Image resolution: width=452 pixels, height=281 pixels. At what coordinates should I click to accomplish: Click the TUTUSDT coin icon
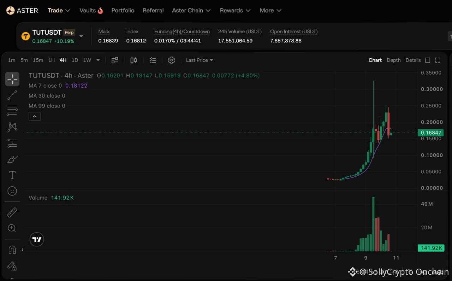coord(25,36)
